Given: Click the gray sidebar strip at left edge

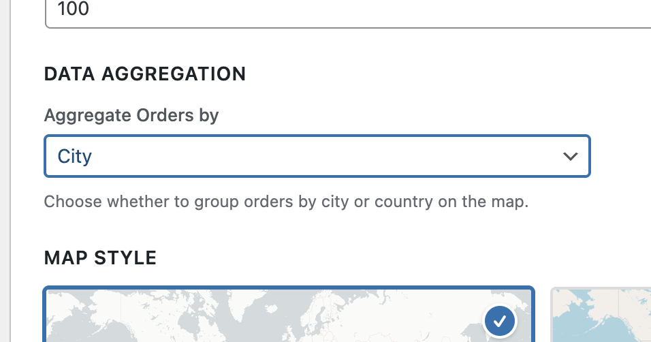Looking at the screenshot, I should tap(5, 170).
